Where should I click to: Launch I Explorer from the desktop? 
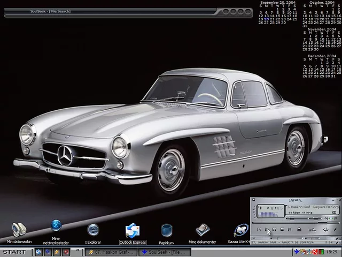click(93, 233)
